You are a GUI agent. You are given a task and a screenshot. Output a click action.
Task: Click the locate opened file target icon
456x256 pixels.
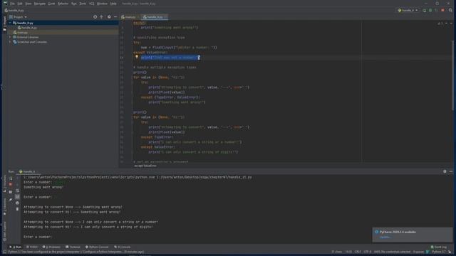pos(95,17)
